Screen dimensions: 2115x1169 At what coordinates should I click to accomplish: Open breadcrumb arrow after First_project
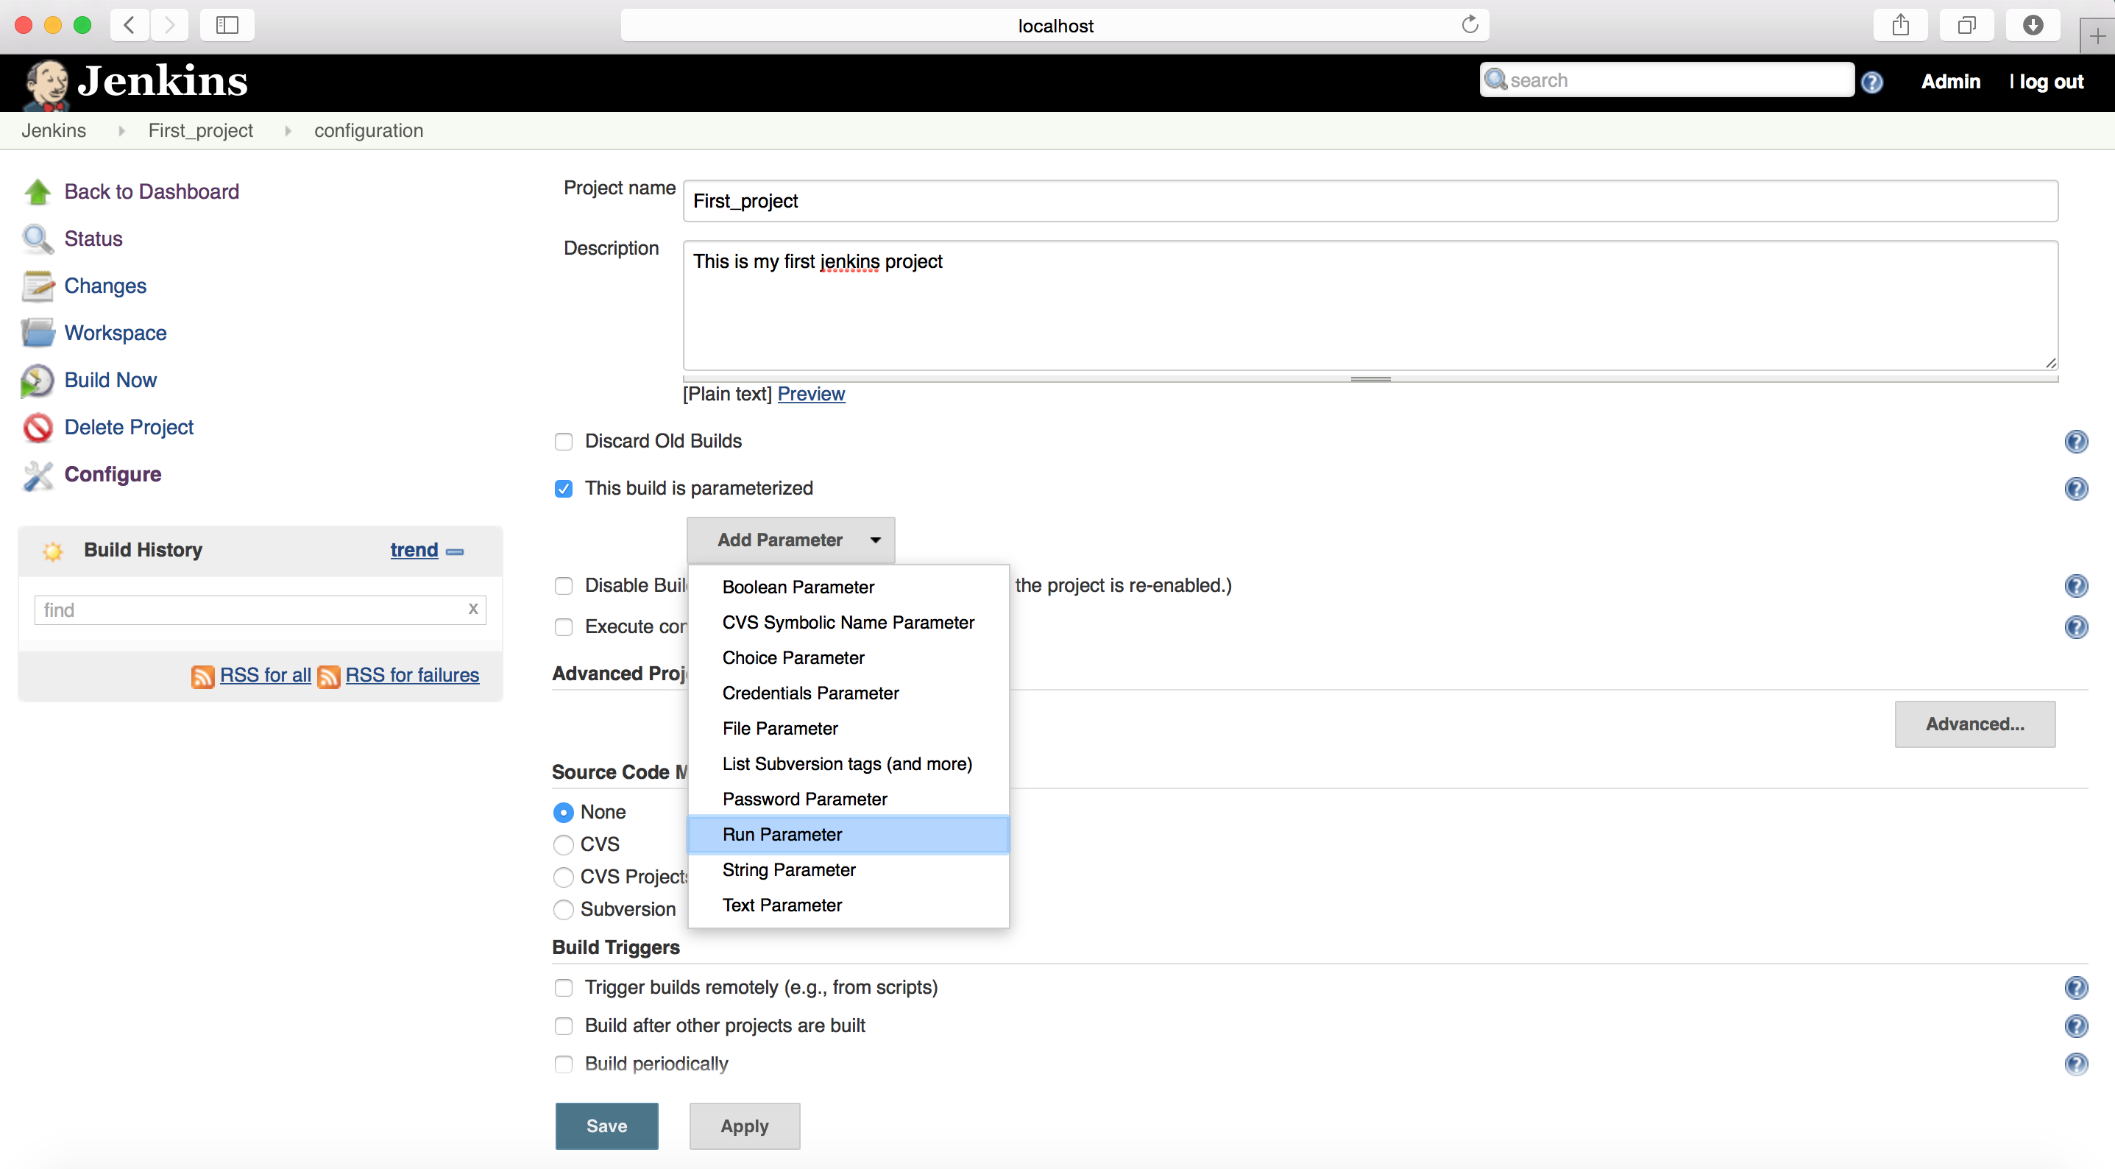point(287,130)
